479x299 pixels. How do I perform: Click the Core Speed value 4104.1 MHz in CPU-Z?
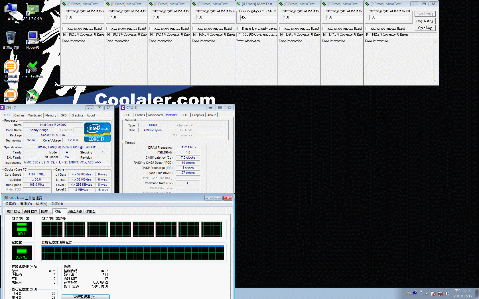click(x=37, y=174)
